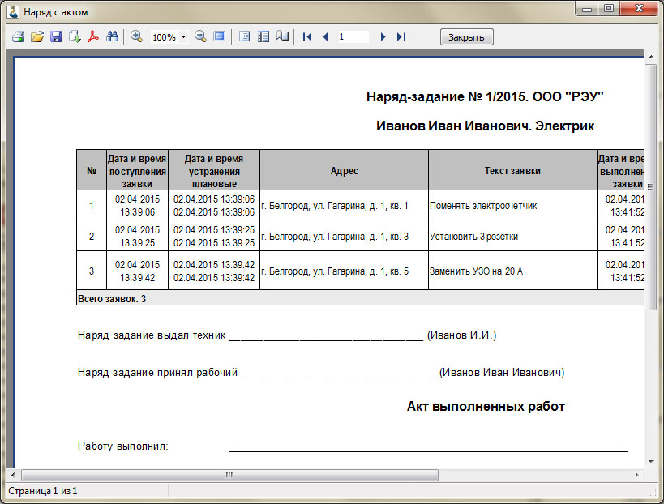Click the Export report icon
664x504 pixels.
75,37
